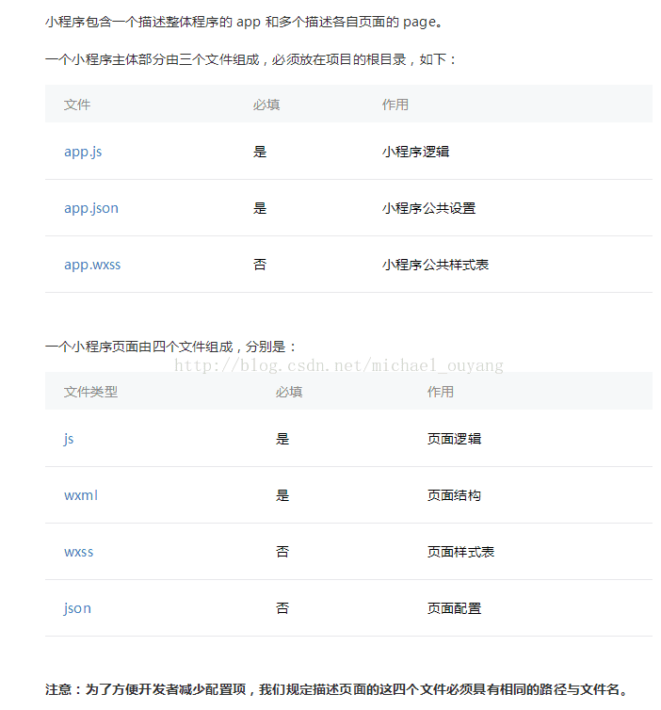Click the '必填' header in first table
The image size is (661, 710).
(x=266, y=105)
